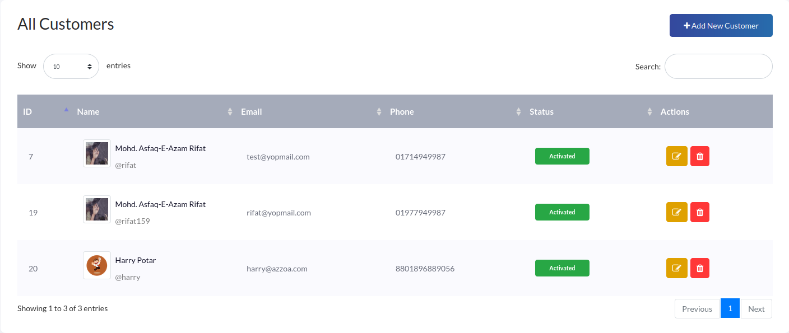Click the Previous page button

pyautogui.click(x=697, y=308)
